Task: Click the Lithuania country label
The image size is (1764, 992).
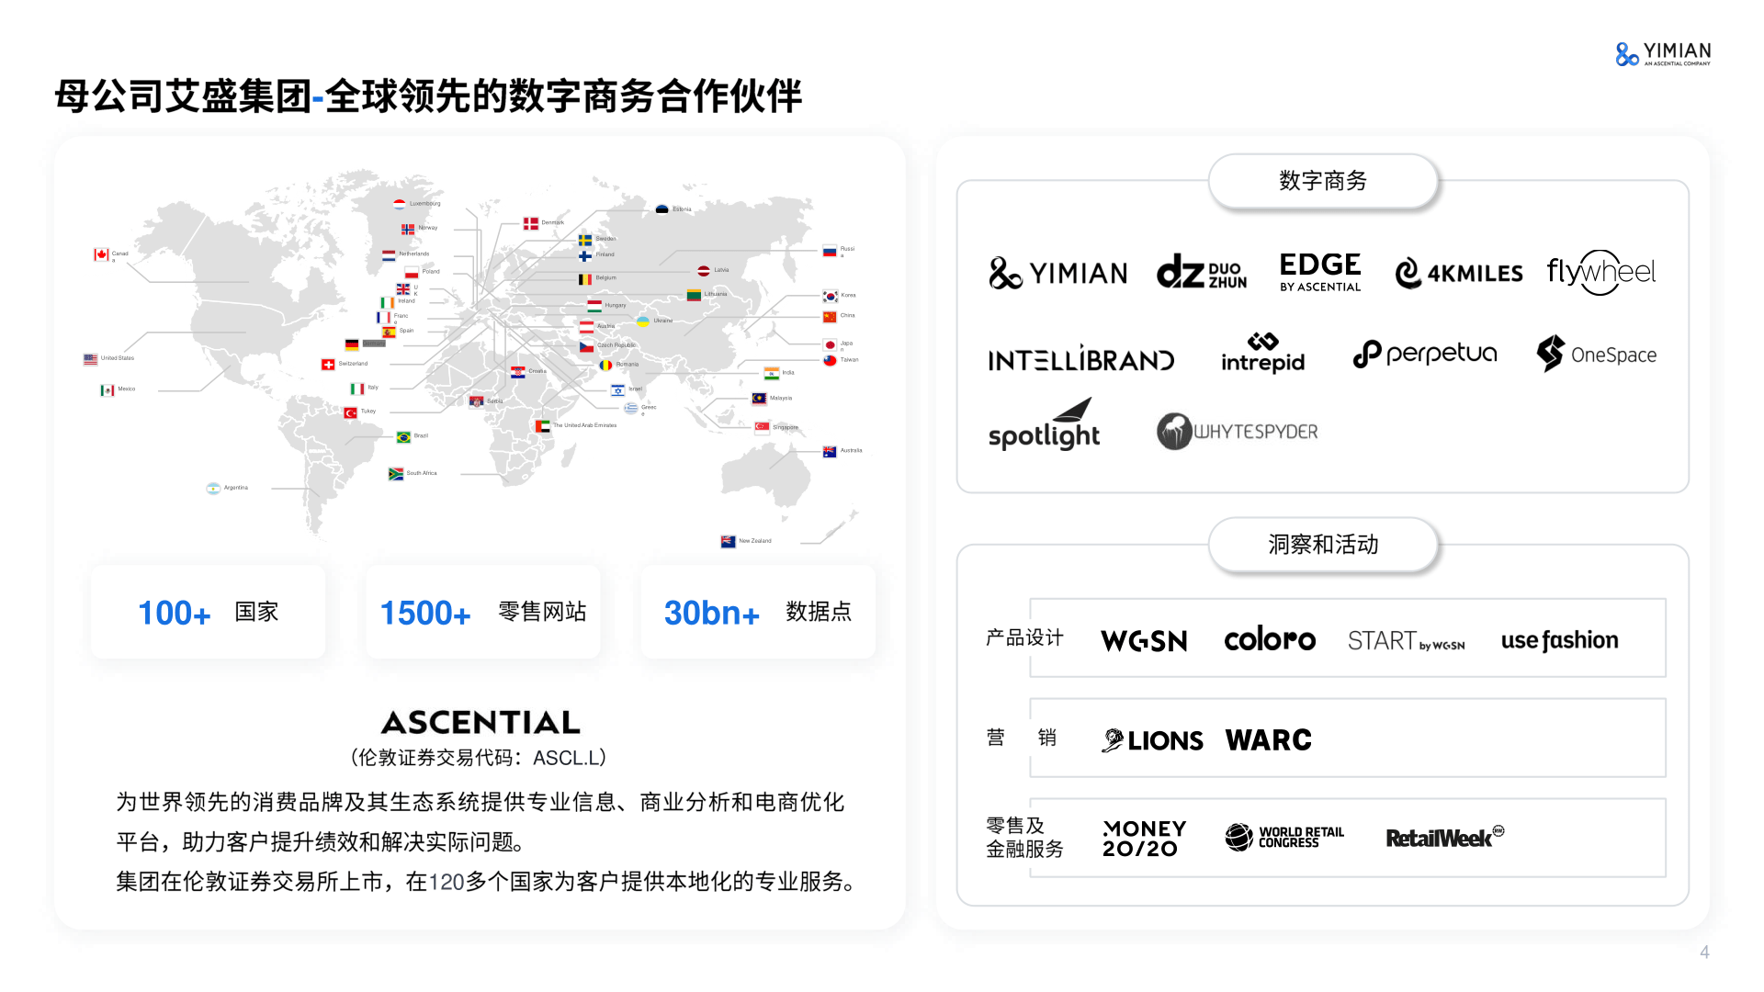Action: tap(716, 294)
